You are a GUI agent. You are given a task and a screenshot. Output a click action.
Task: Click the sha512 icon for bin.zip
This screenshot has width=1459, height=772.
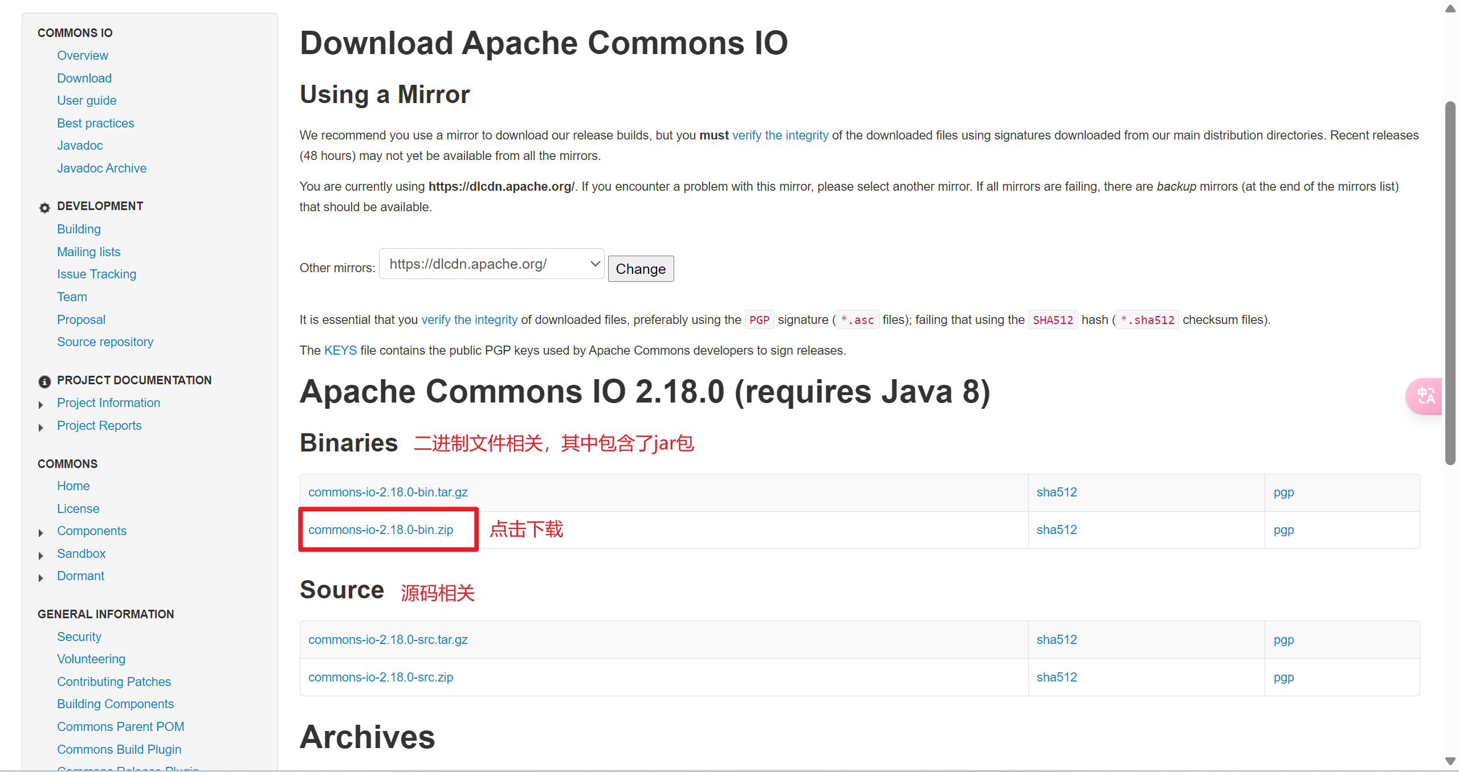[1055, 530]
